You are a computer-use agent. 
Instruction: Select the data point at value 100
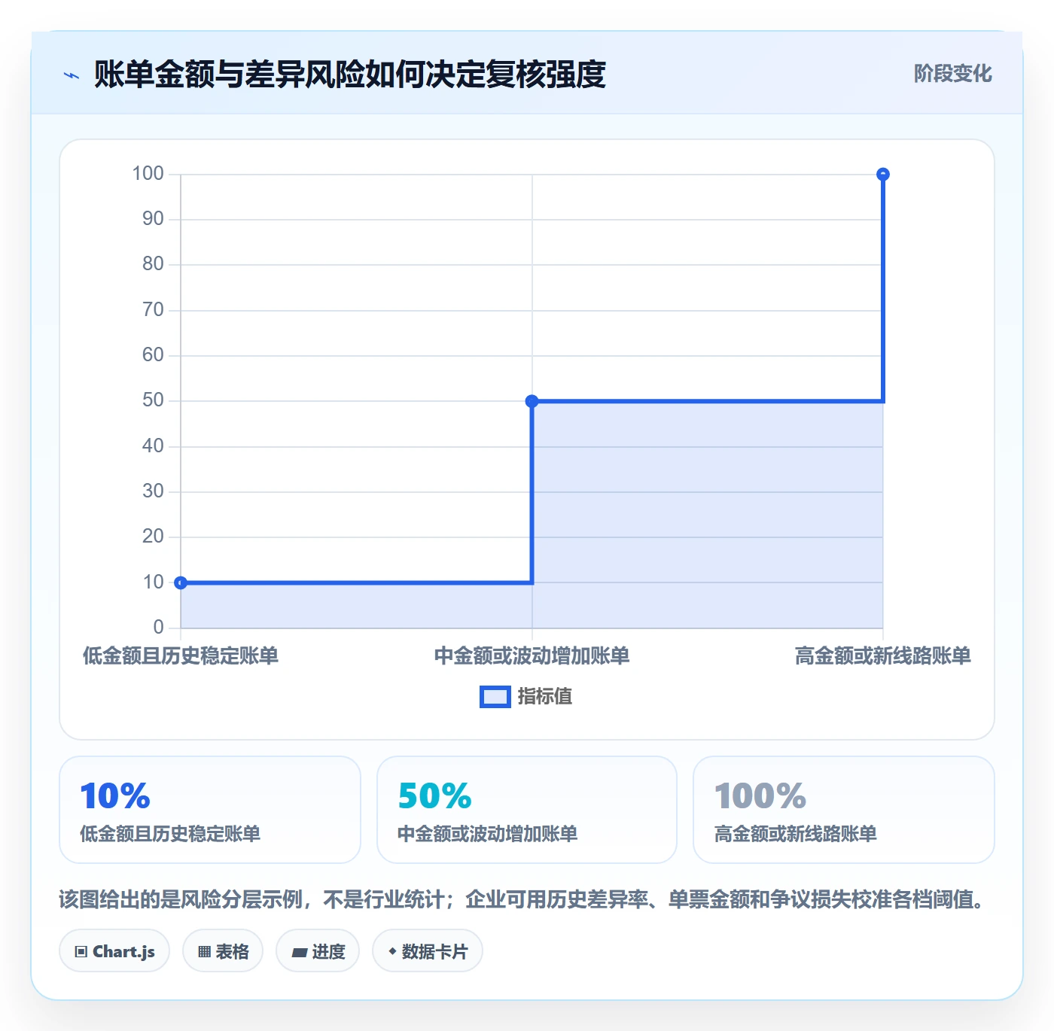[x=883, y=175]
